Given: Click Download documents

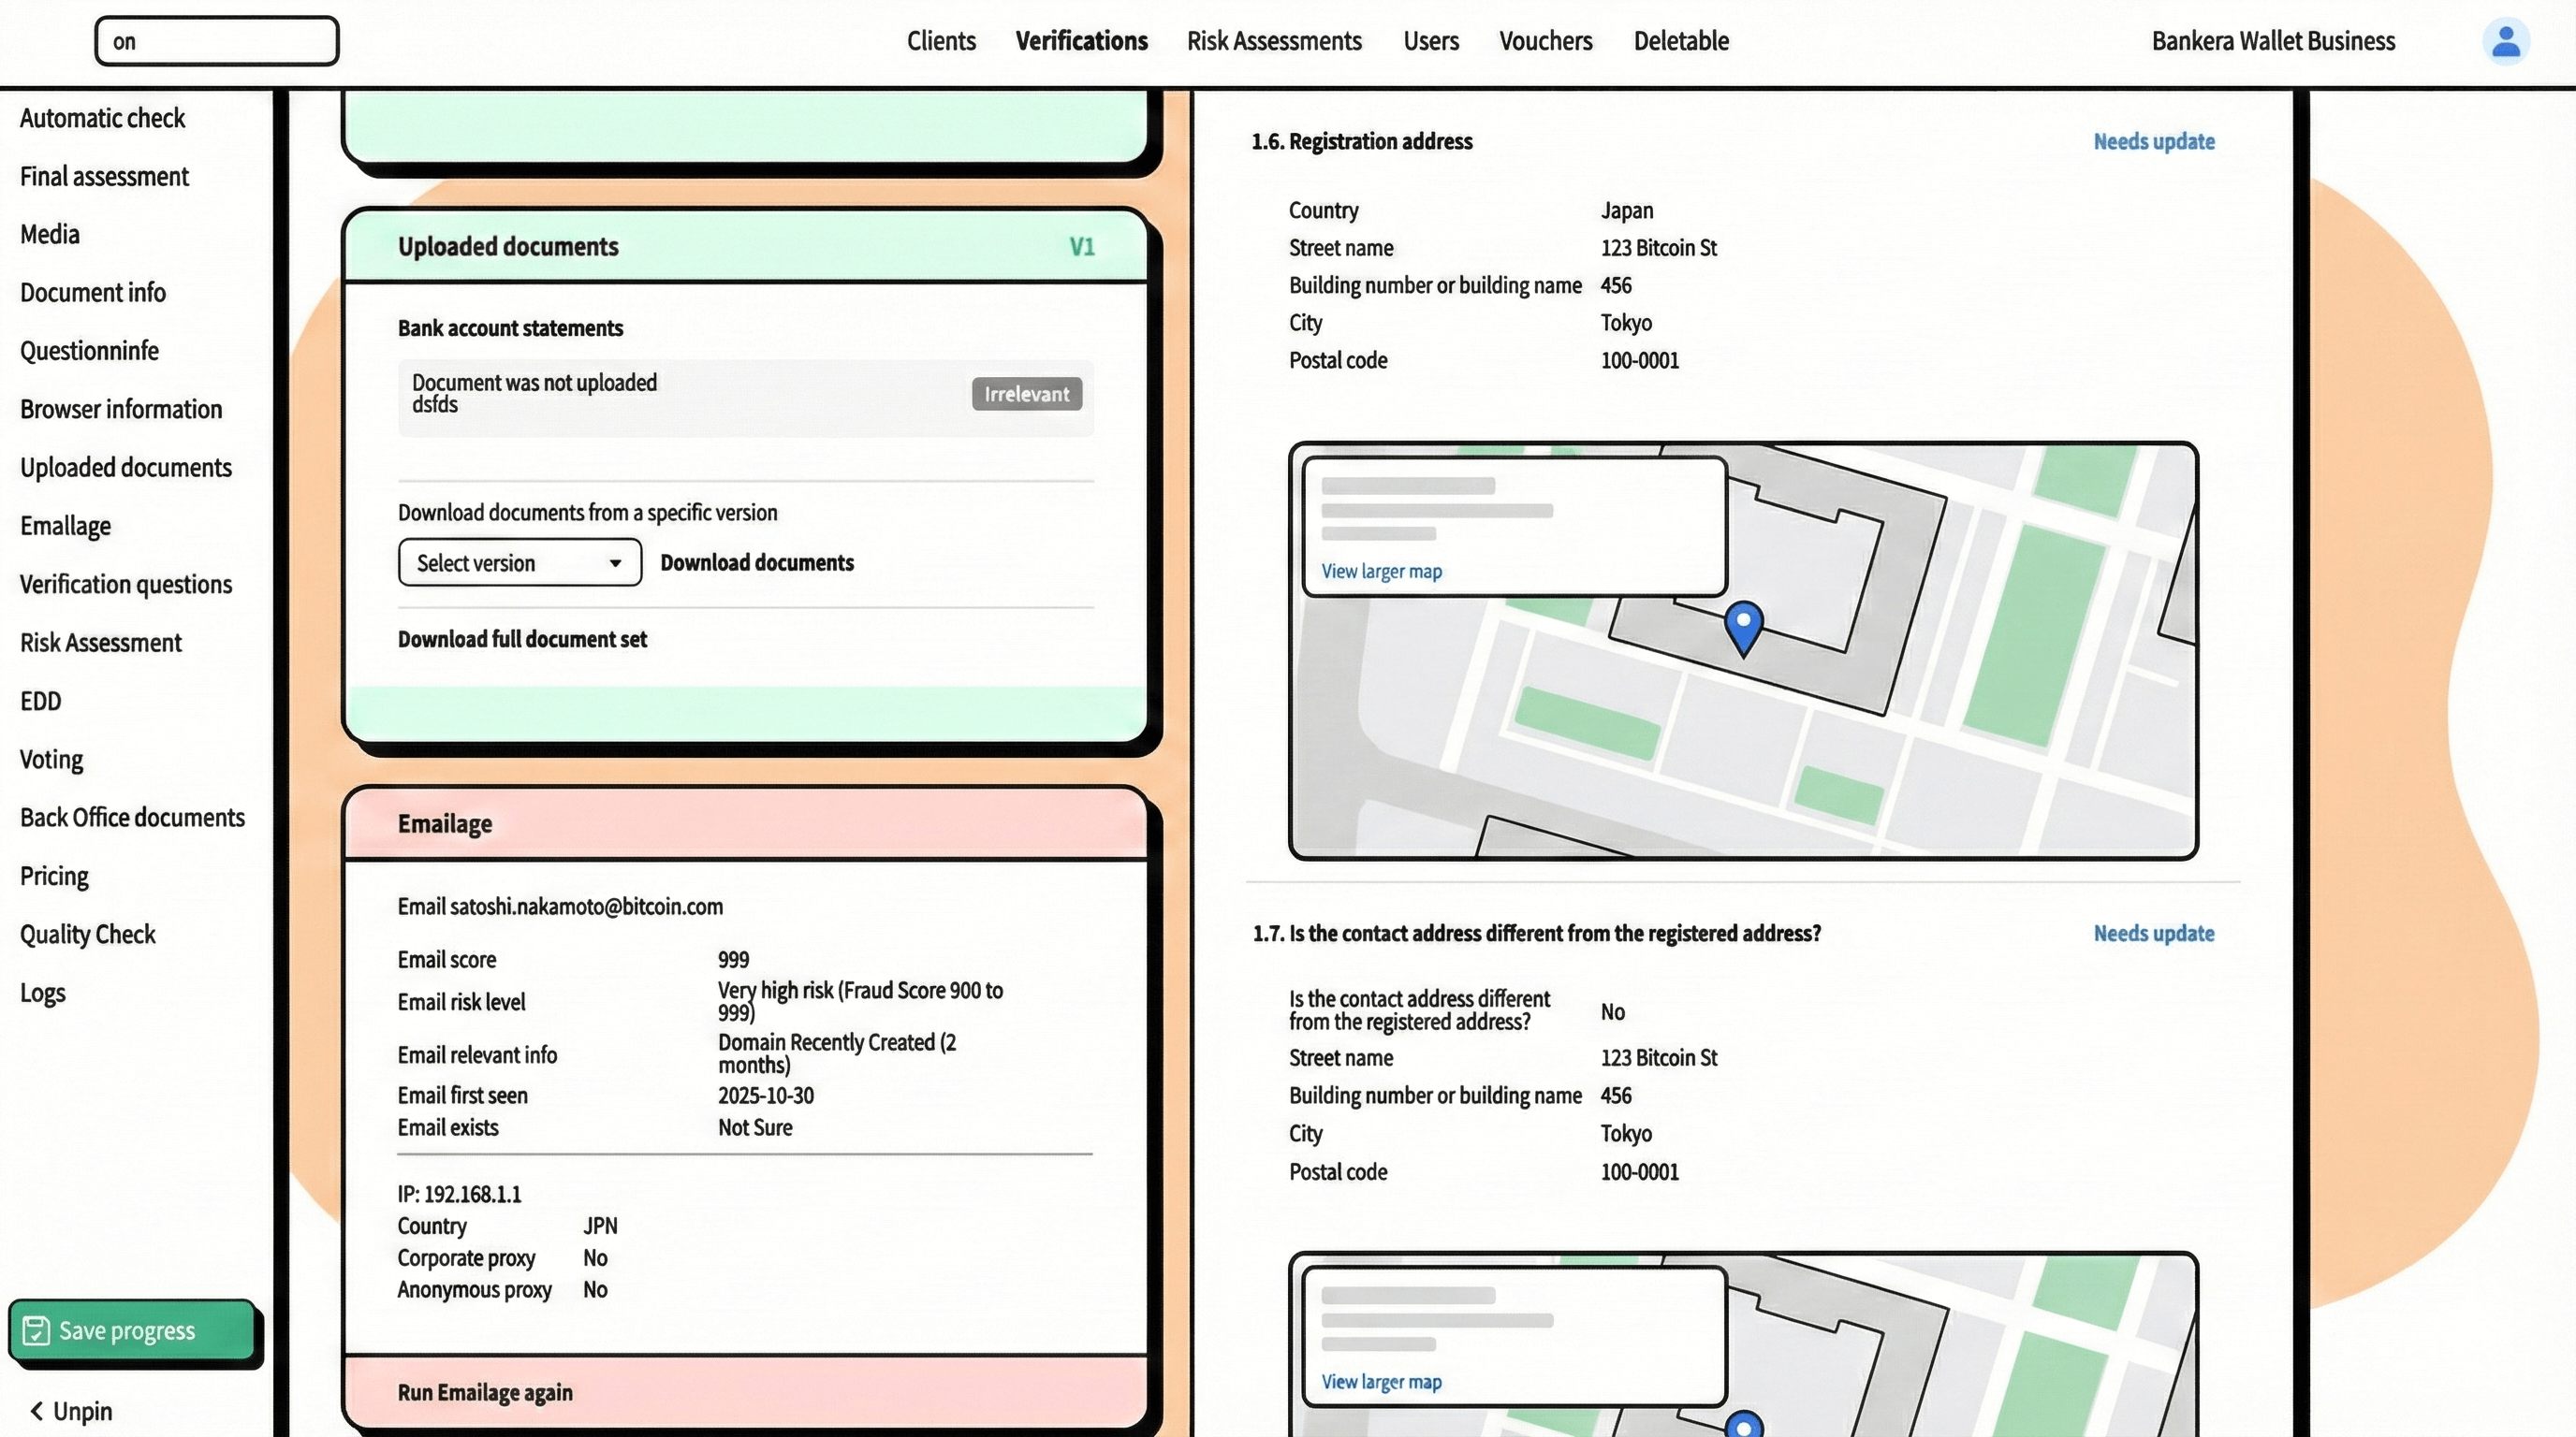Looking at the screenshot, I should click(x=757, y=562).
